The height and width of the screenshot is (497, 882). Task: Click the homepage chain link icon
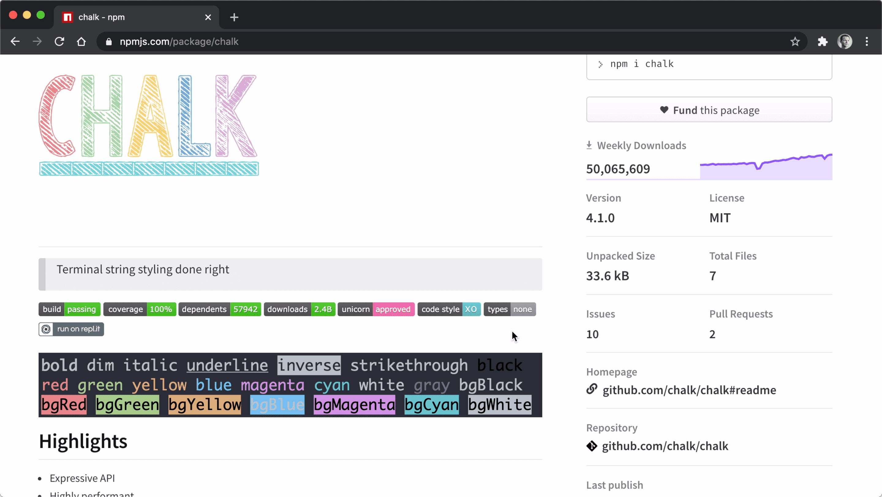click(x=592, y=389)
